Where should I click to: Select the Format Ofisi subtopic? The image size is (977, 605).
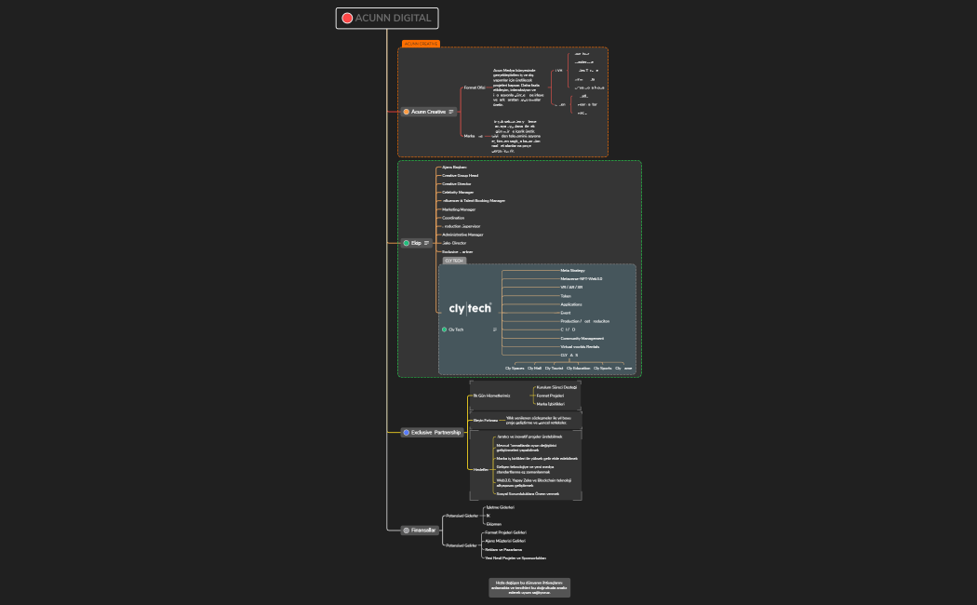click(475, 87)
